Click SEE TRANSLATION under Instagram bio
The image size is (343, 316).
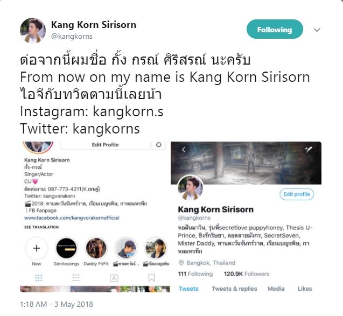point(41,227)
